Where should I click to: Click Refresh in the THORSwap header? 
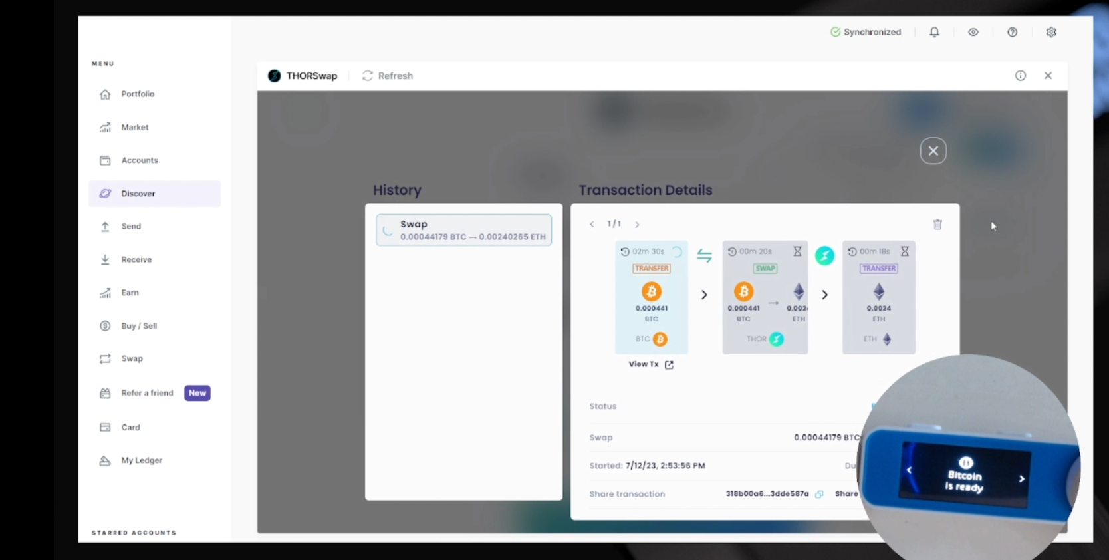click(388, 76)
